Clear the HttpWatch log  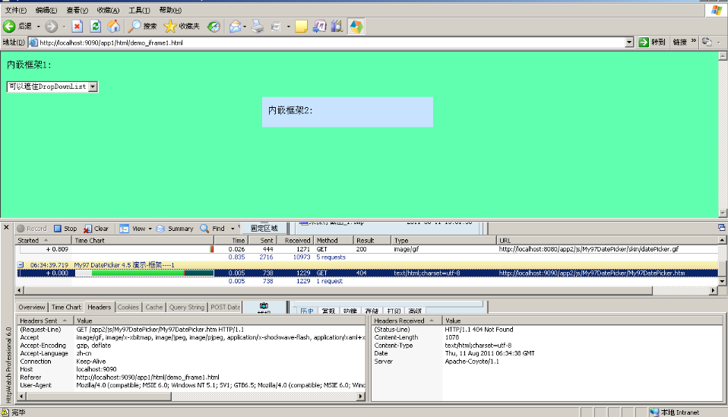(96, 229)
